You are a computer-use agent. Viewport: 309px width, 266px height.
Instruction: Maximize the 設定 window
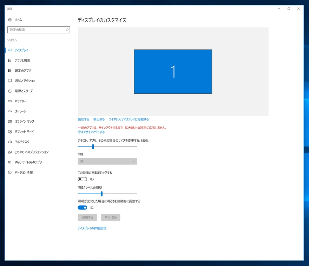click(289, 8)
